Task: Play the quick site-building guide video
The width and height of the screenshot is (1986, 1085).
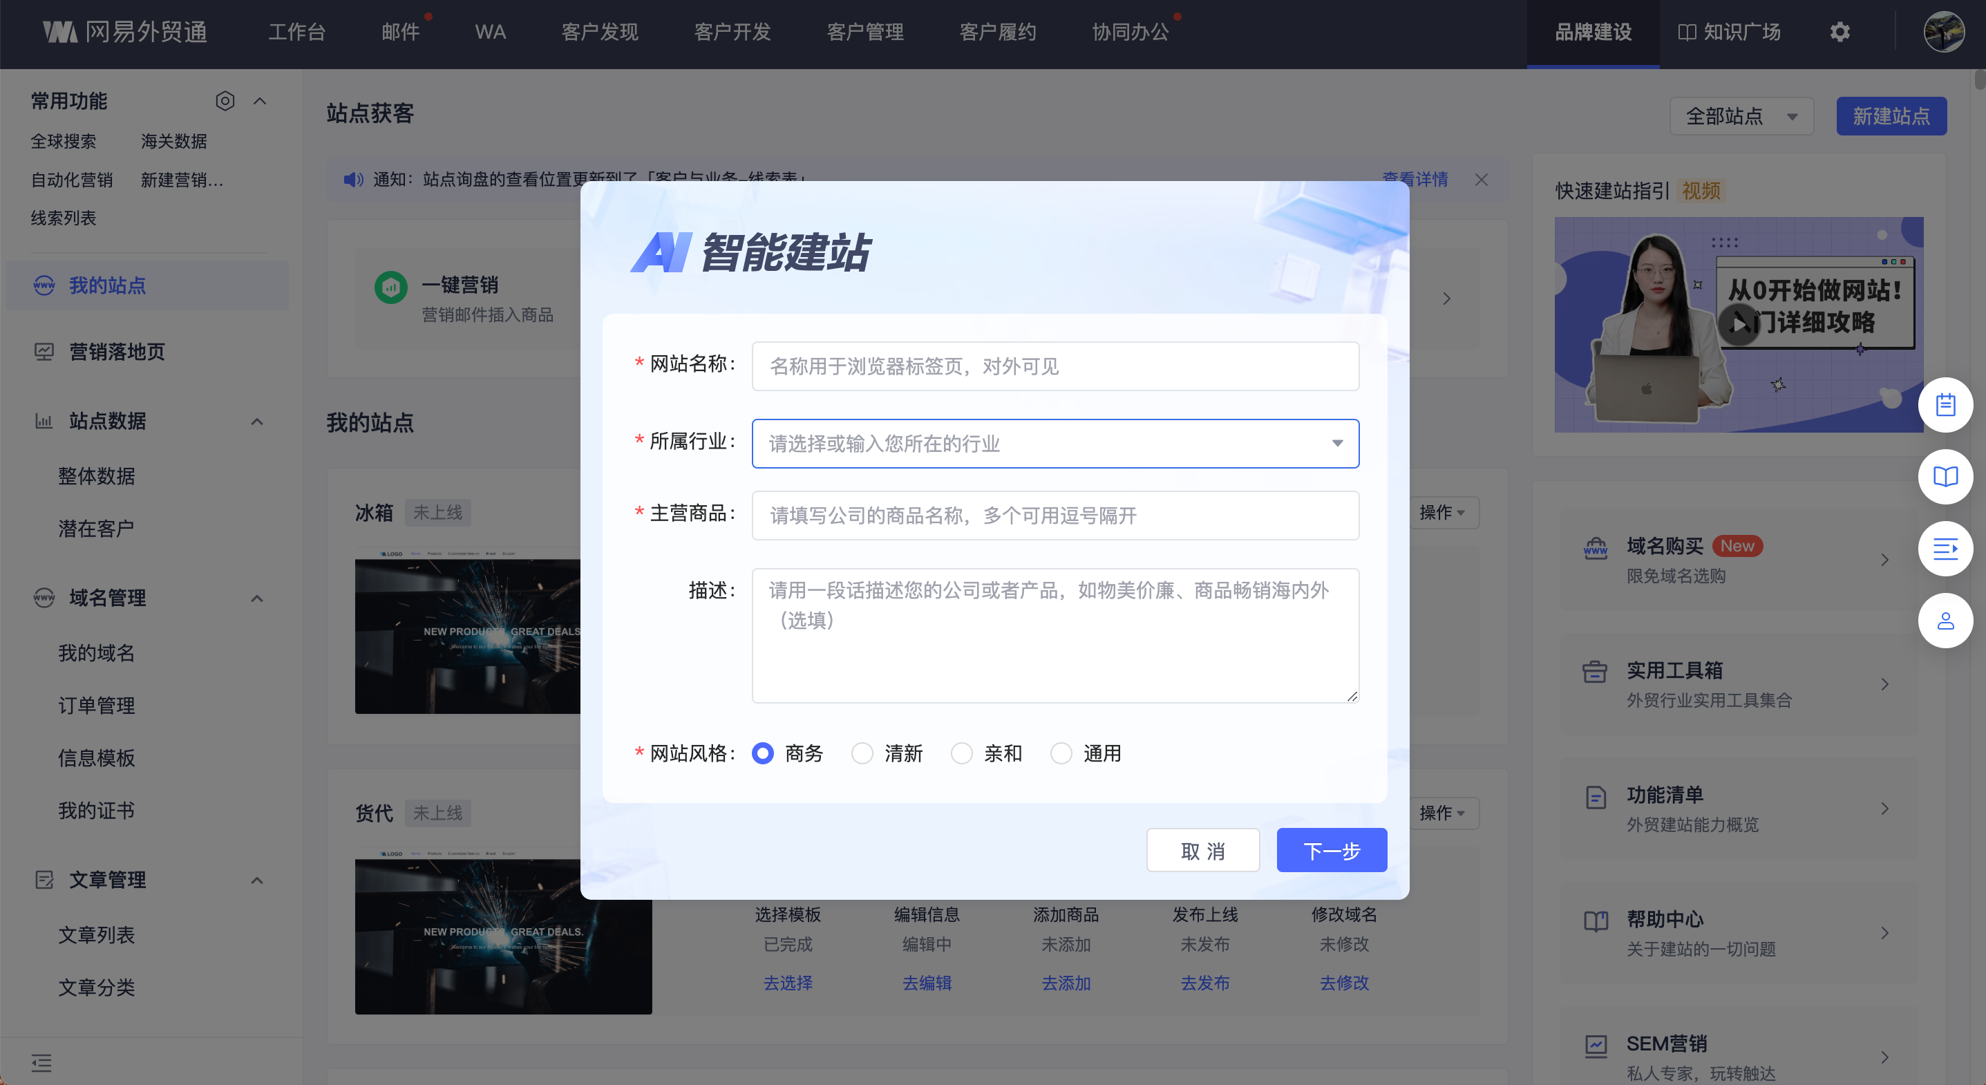Action: pyautogui.click(x=1739, y=324)
